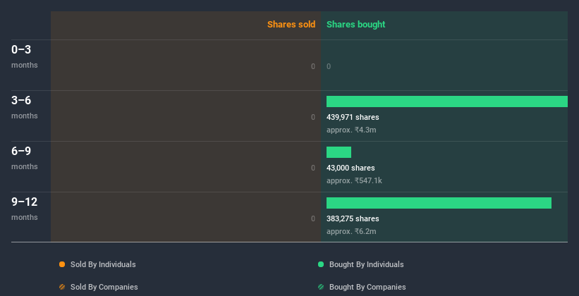Screen dimensions: 579x296
Task: Select the Sold By Companies legend label
Action: tap(104, 287)
